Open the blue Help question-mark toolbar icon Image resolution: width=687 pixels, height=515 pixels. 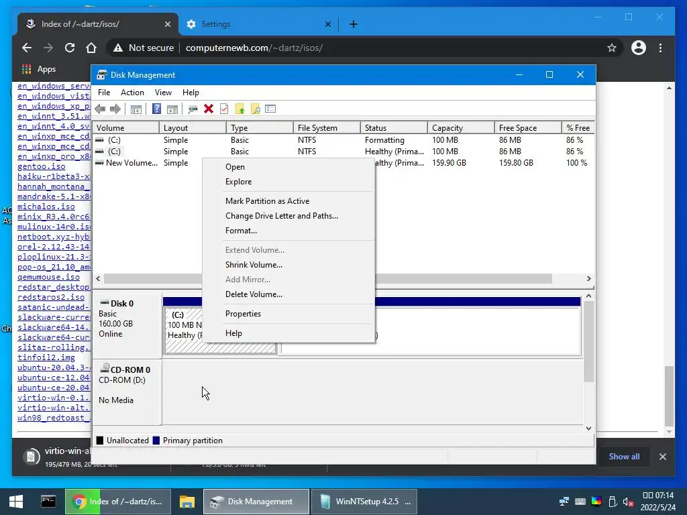[156, 109]
